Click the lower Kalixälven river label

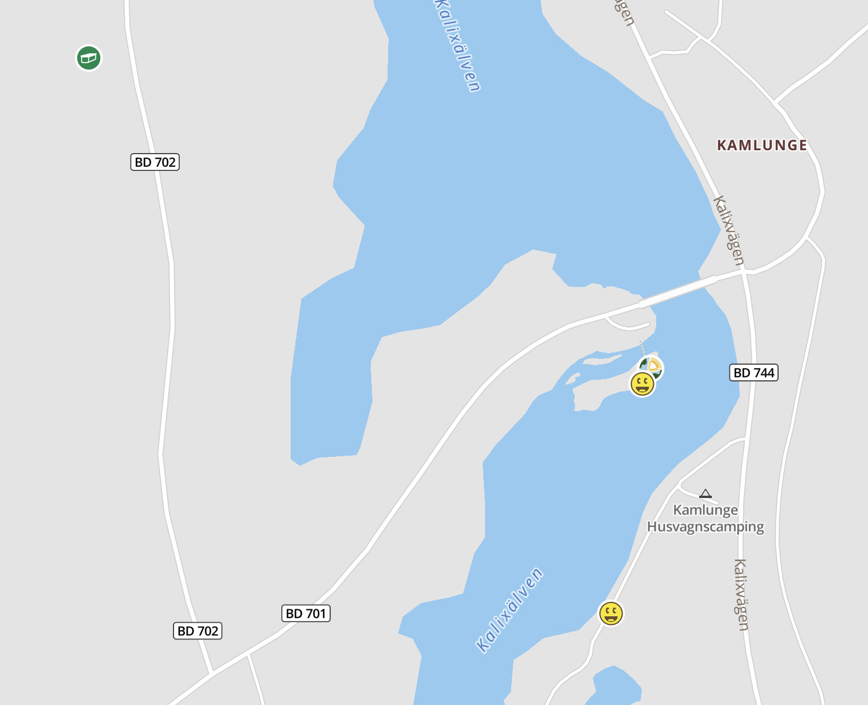[x=509, y=610]
